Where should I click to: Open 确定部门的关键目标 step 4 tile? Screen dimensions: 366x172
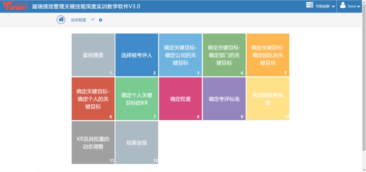click(224, 55)
